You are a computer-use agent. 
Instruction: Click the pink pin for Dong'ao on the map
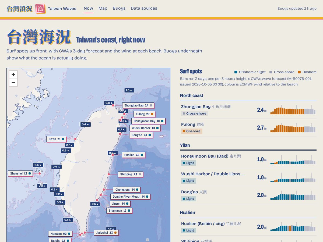point(120,134)
